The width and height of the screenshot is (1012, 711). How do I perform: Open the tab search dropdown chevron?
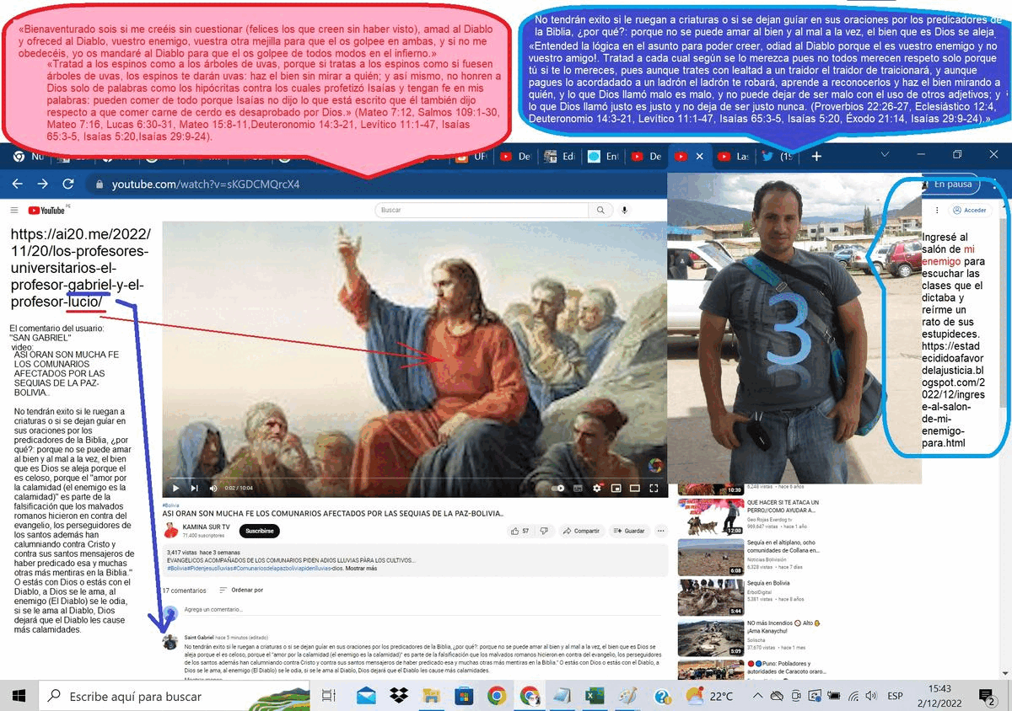click(x=885, y=155)
